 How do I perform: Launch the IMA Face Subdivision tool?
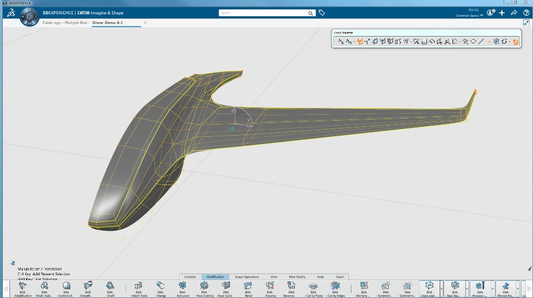(226, 289)
